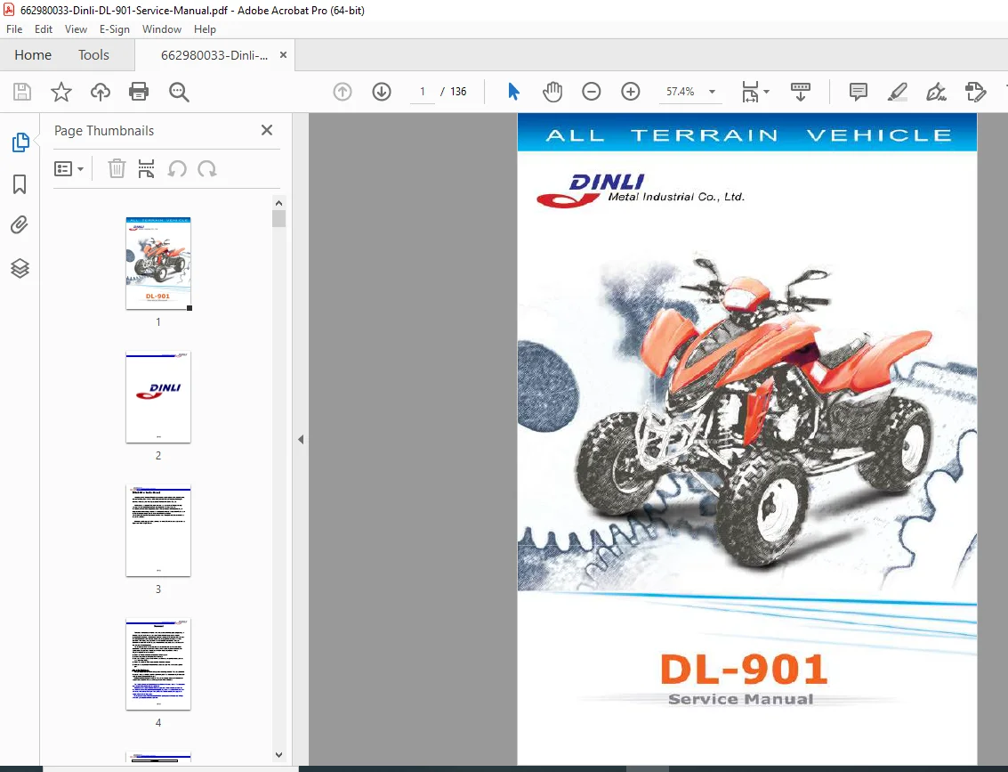Open the Bookmarks sidebar panel
The height and width of the screenshot is (772, 1008).
[20, 184]
